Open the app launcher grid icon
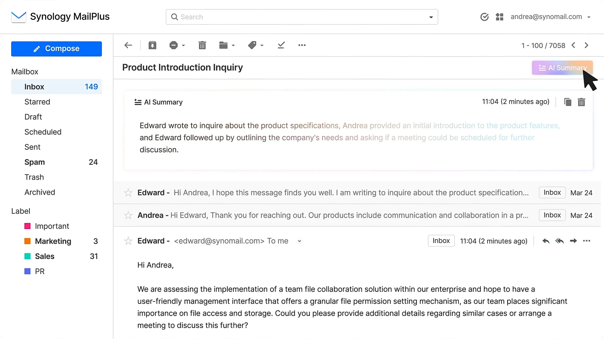Image resolution: width=604 pixels, height=339 pixels. (x=500, y=17)
